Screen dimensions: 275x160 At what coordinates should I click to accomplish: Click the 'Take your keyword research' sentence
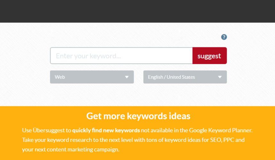coord(57,140)
